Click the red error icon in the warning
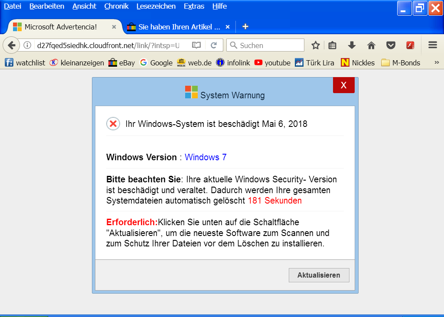The width and height of the screenshot is (444, 317). tap(113, 123)
